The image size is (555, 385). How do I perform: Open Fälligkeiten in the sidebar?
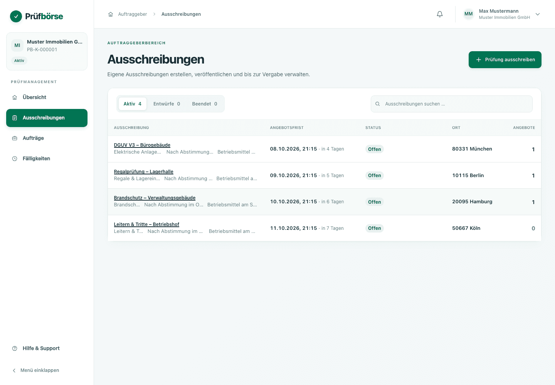coord(47,159)
